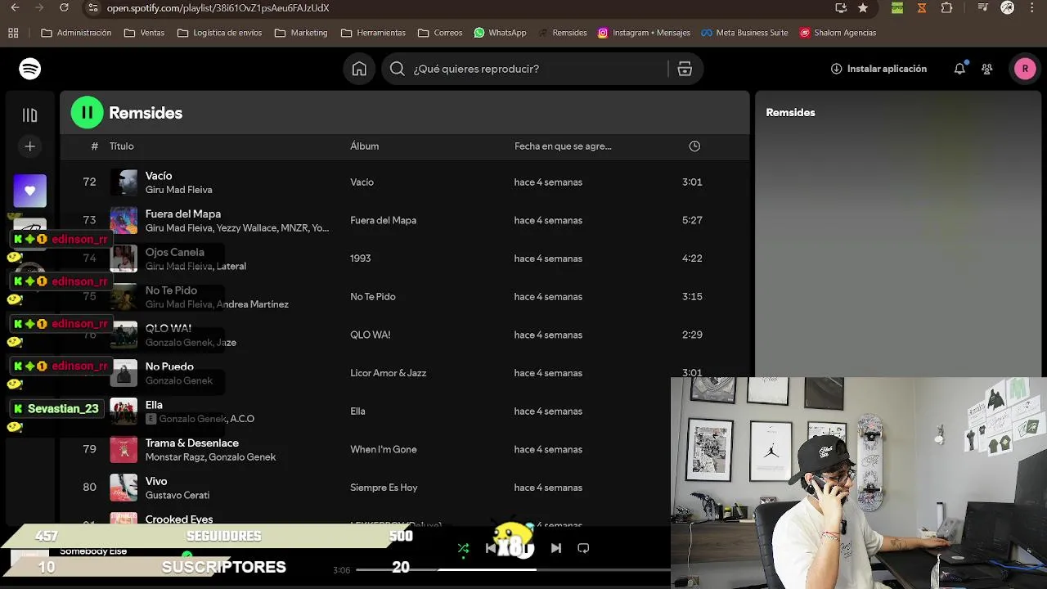
Task: Open artist Andrea Martínez
Action: click(x=253, y=304)
